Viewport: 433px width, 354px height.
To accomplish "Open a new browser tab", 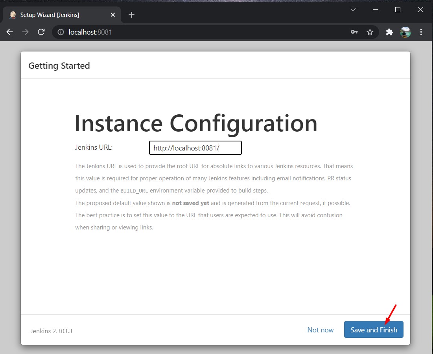I will (131, 15).
